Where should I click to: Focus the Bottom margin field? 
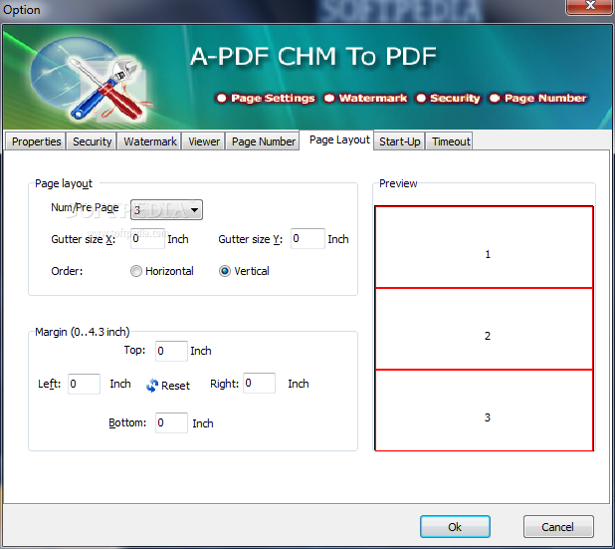coord(171,422)
